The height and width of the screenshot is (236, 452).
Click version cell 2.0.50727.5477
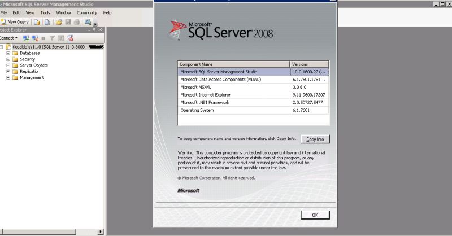[x=309, y=103]
